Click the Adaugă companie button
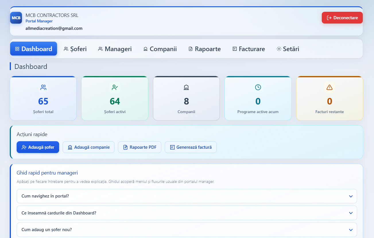 click(x=88, y=147)
